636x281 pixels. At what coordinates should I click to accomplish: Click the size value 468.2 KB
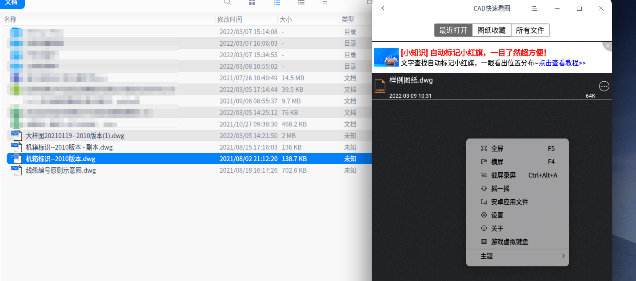click(294, 124)
